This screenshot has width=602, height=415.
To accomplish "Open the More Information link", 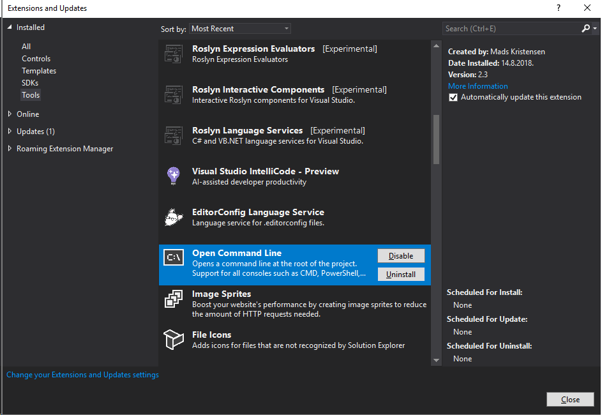I will [x=478, y=86].
